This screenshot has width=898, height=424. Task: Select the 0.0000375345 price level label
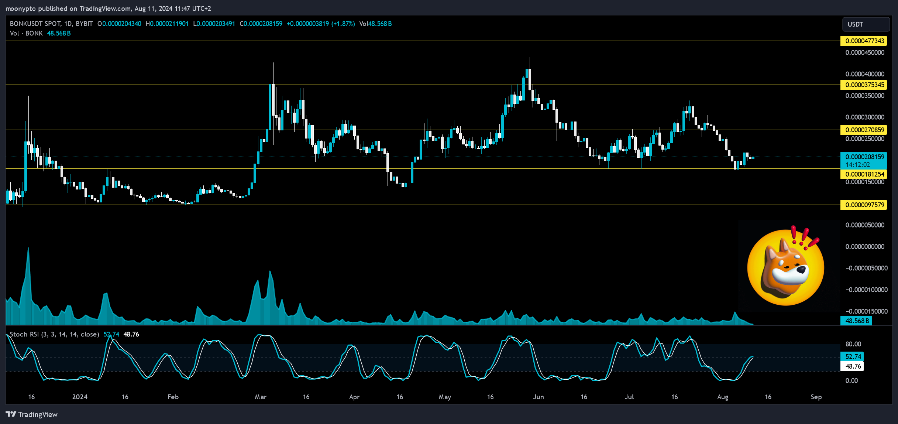(x=864, y=85)
